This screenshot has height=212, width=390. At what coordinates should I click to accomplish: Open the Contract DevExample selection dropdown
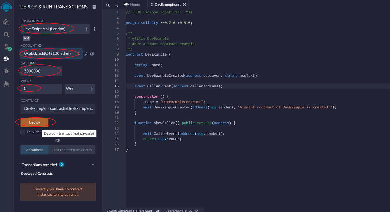point(58,108)
